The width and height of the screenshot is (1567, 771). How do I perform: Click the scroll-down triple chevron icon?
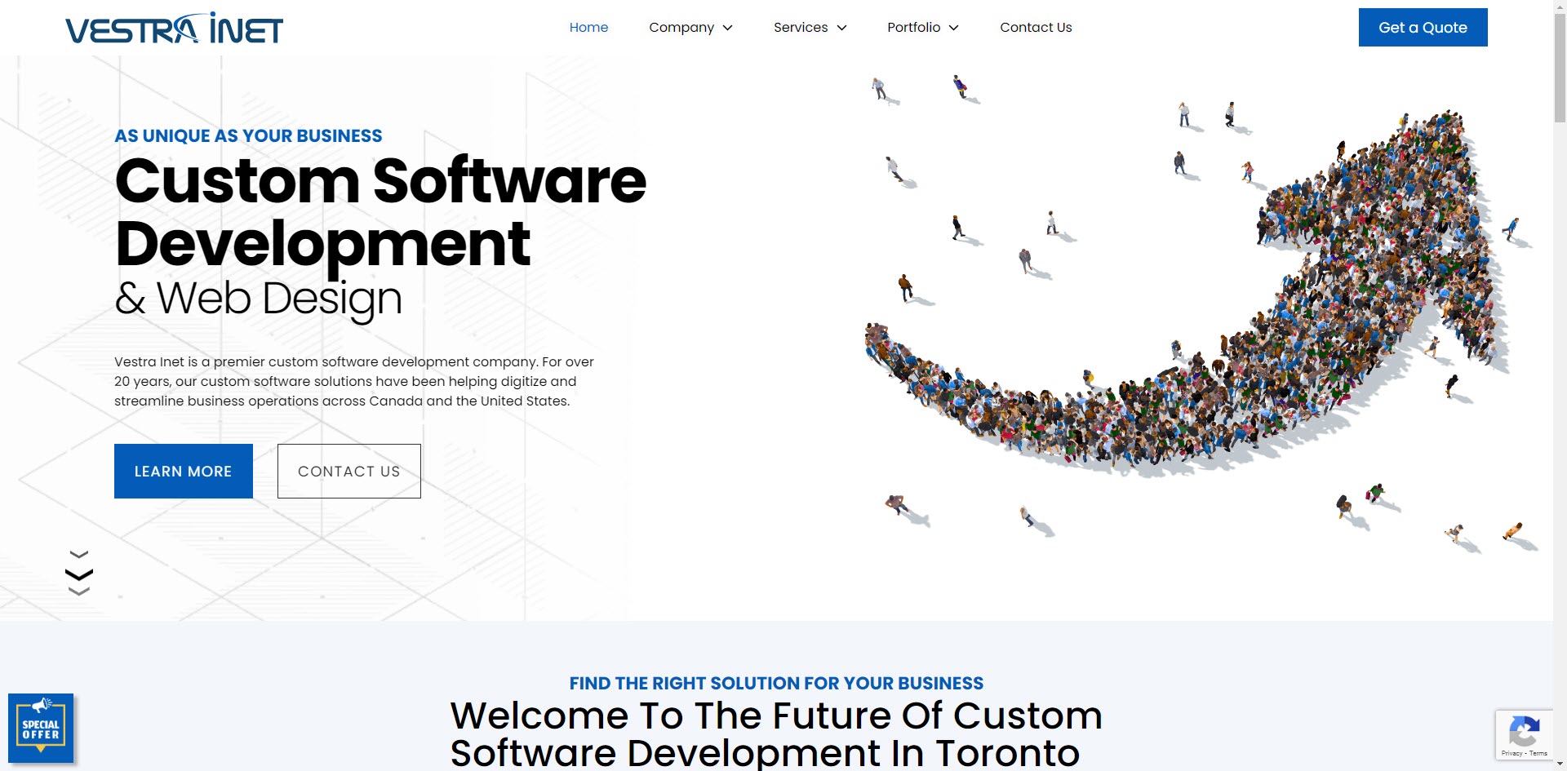pos(79,574)
